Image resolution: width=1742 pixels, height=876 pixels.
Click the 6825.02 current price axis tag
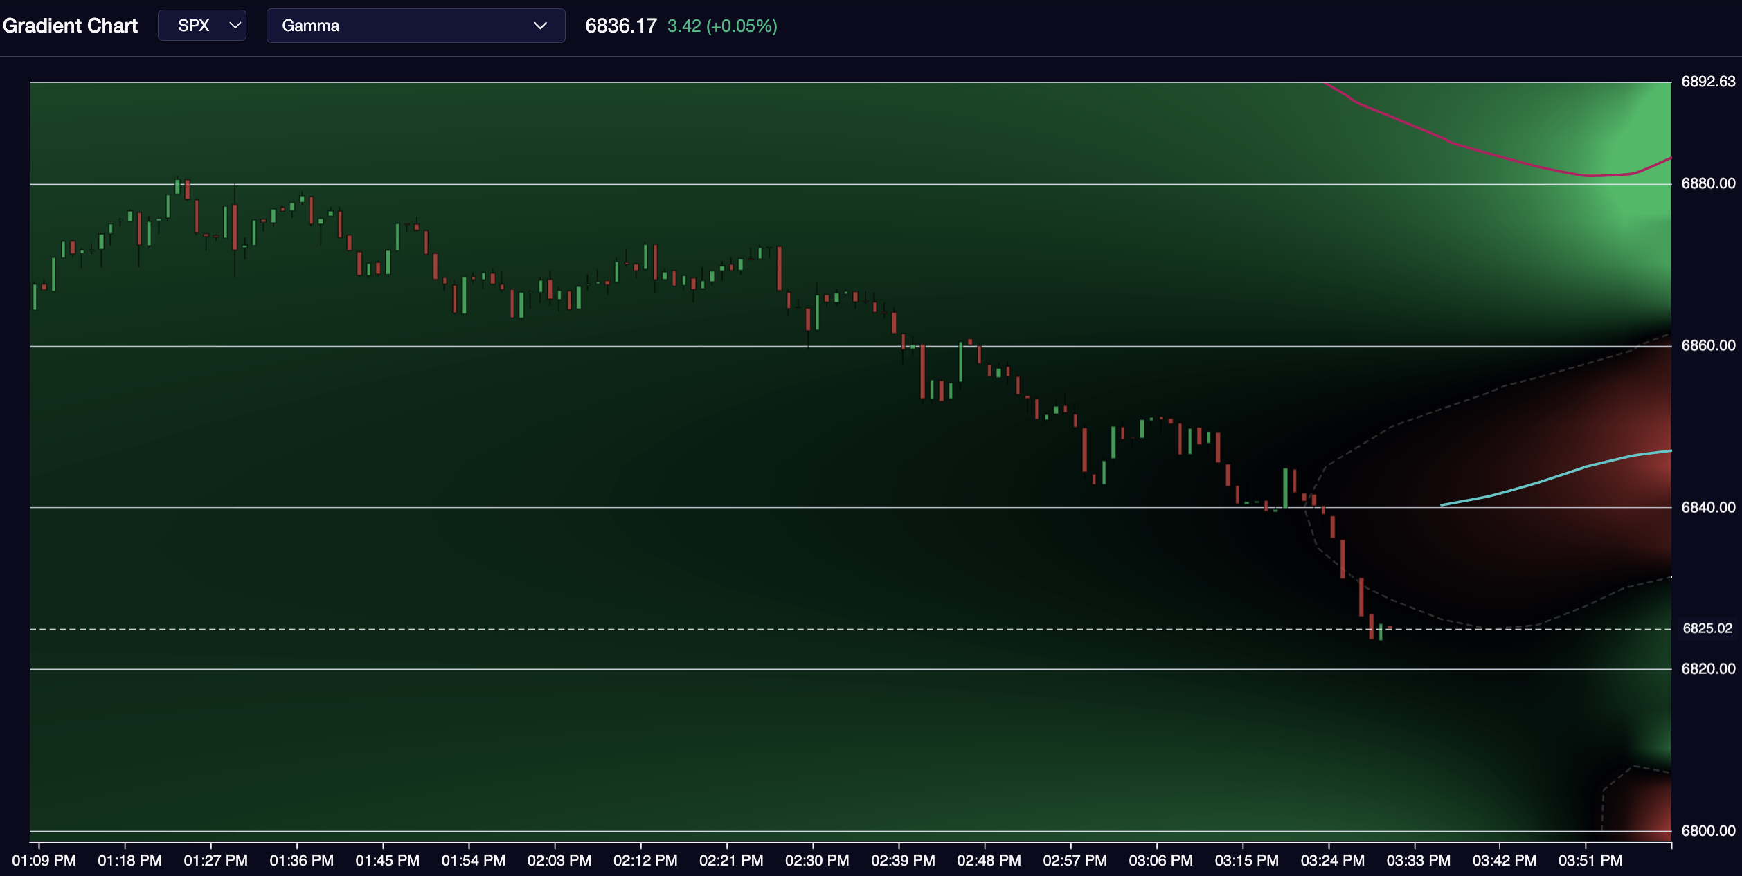click(1707, 628)
